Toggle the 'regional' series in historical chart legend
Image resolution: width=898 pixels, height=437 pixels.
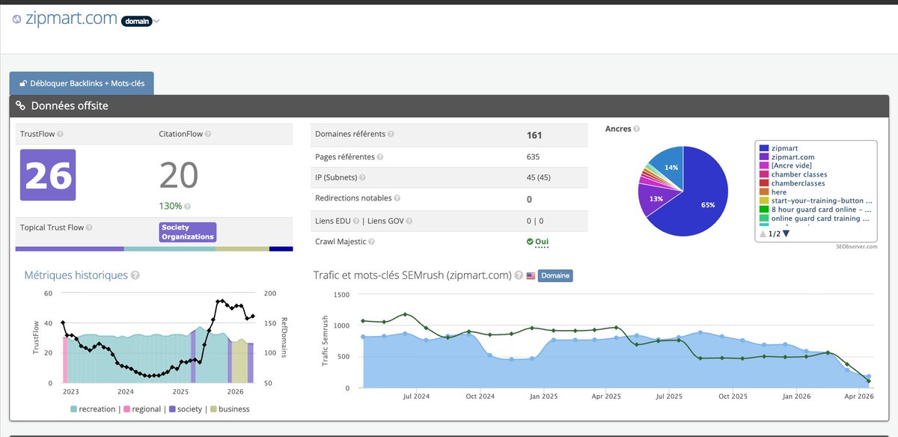point(143,409)
